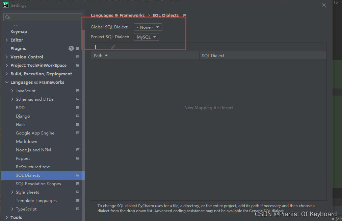Viewport: 342px width, 221px height.
Task: Click the project icon next to Schemas and DTDs
Action: [78, 99]
